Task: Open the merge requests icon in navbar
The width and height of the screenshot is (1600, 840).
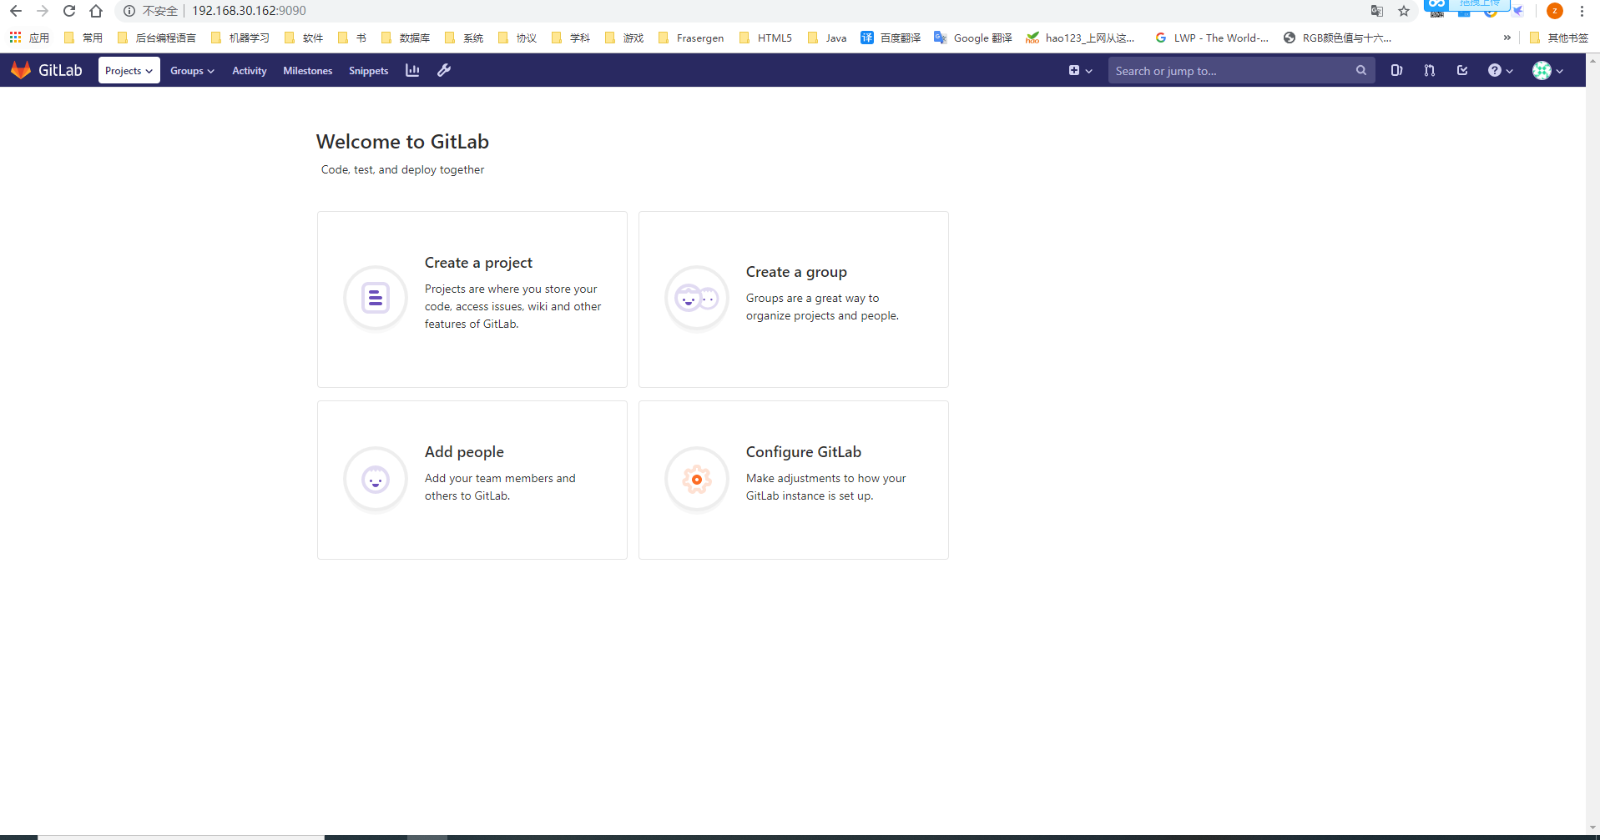Action: [1429, 70]
